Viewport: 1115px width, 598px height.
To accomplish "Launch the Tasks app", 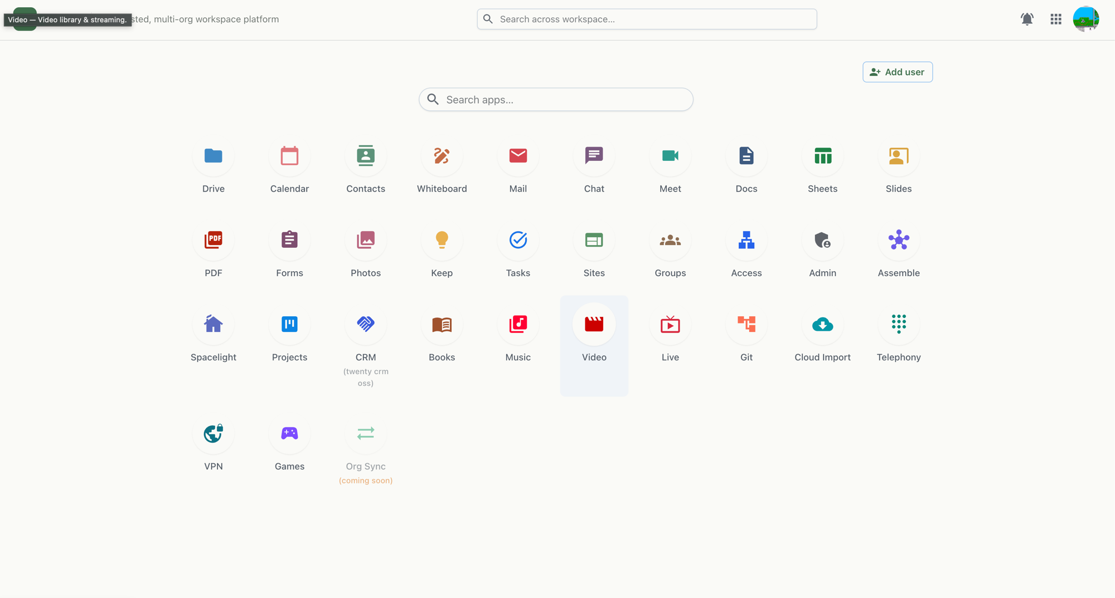I will (x=518, y=252).
